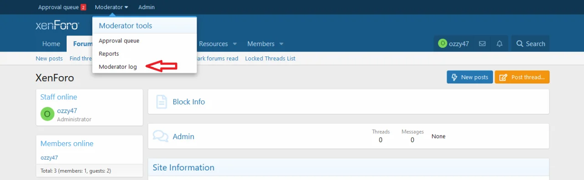Open ozzy47 link under Members online

coord(49,158)
